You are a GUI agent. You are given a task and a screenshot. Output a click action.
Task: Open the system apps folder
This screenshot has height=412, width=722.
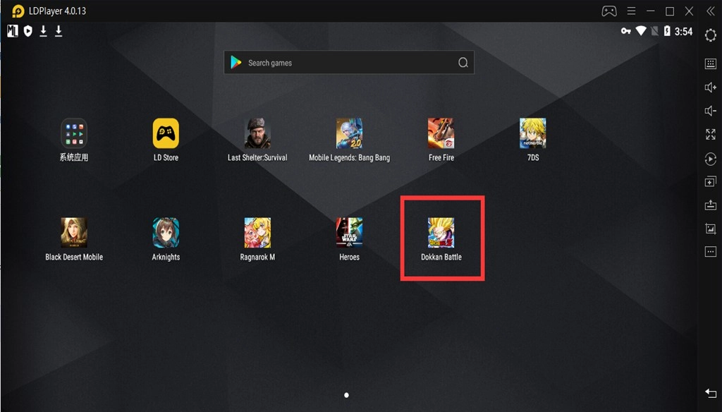pos(74,133)
